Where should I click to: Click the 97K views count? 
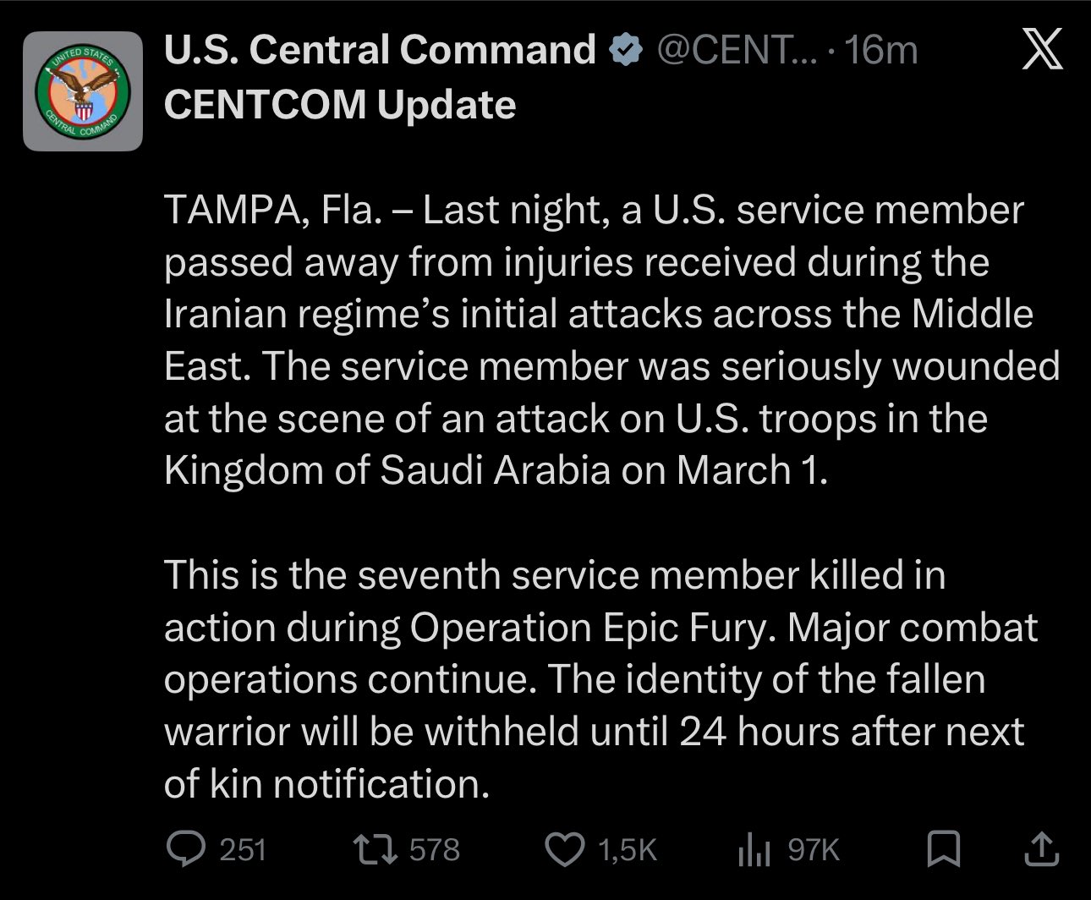point(813,849)
